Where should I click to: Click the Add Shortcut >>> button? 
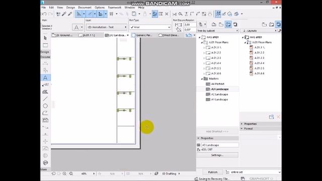[217, 131]
